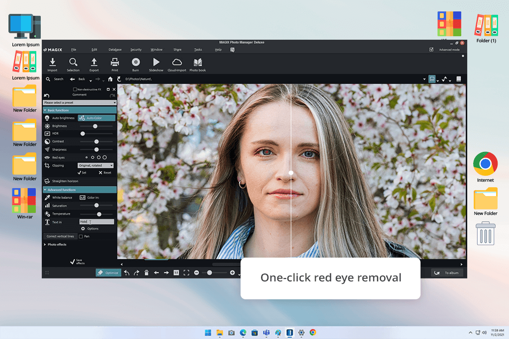Click the Temperature slider handle
The width and height of the screenshot is (509, 339).
pyautogui.click(x=99, y=214)
